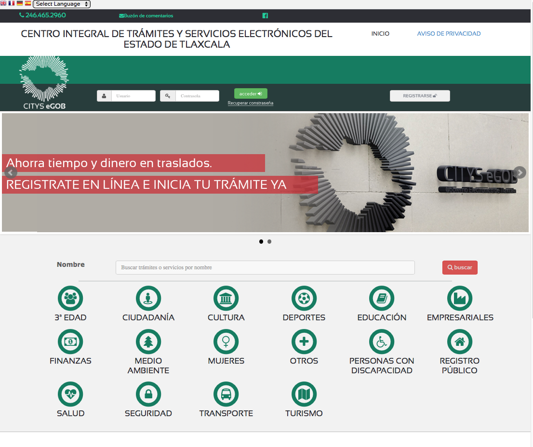533x447 pixels.
Task: Open the SEGURIDAD padlock category
Action: pos(148,394)
